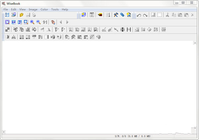199x140 pixels.
Task: Open the Image menu
Action: point(33,9)
